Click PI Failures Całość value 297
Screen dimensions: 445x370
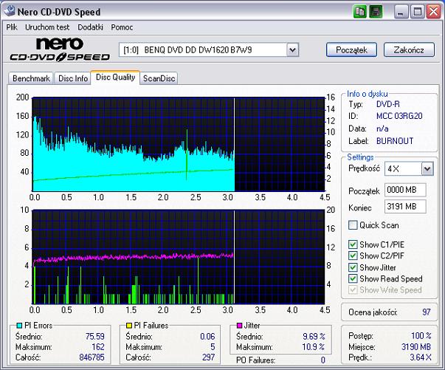coord(208,357)
